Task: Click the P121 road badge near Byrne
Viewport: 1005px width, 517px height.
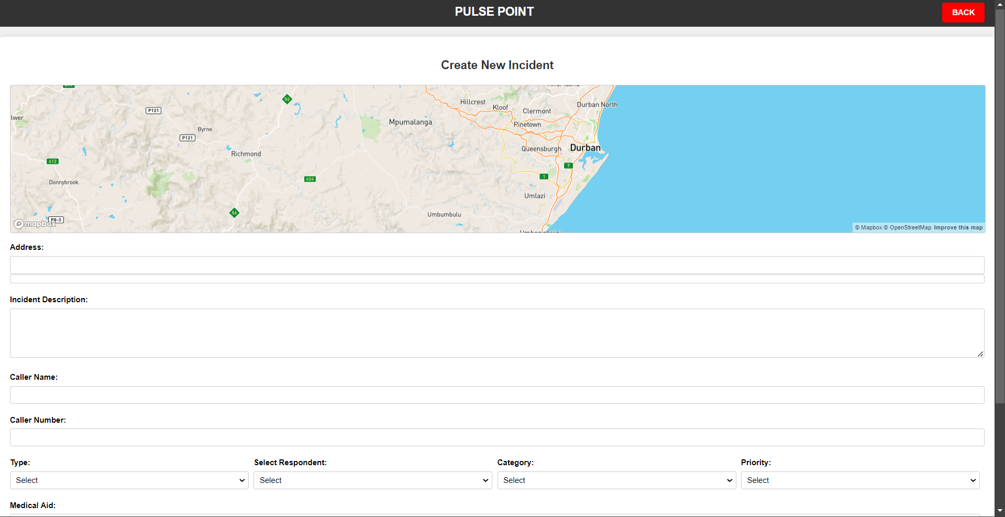Action: 187,138
